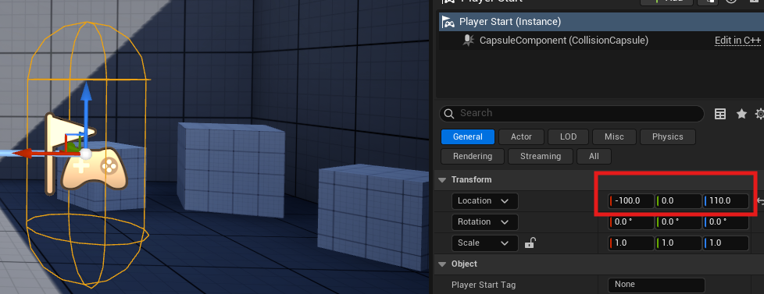The height and width of the screenshot is (294, 764).
Task: Select the LOD filter
Action: tap(568, 136)
